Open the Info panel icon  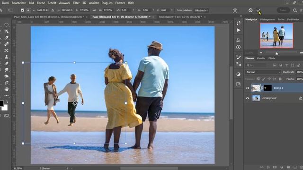239,47
